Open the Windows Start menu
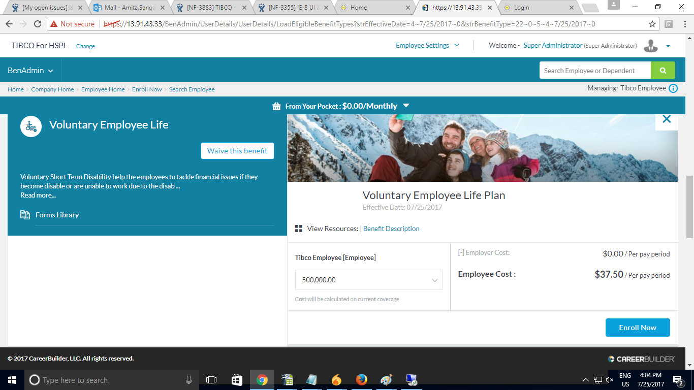694x390 pixels. point(12,380)
